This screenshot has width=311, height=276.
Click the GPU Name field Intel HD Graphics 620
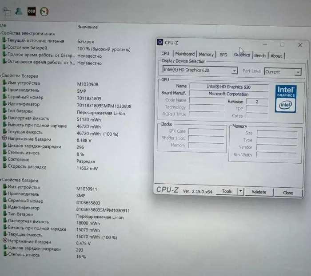coord(229,87)
